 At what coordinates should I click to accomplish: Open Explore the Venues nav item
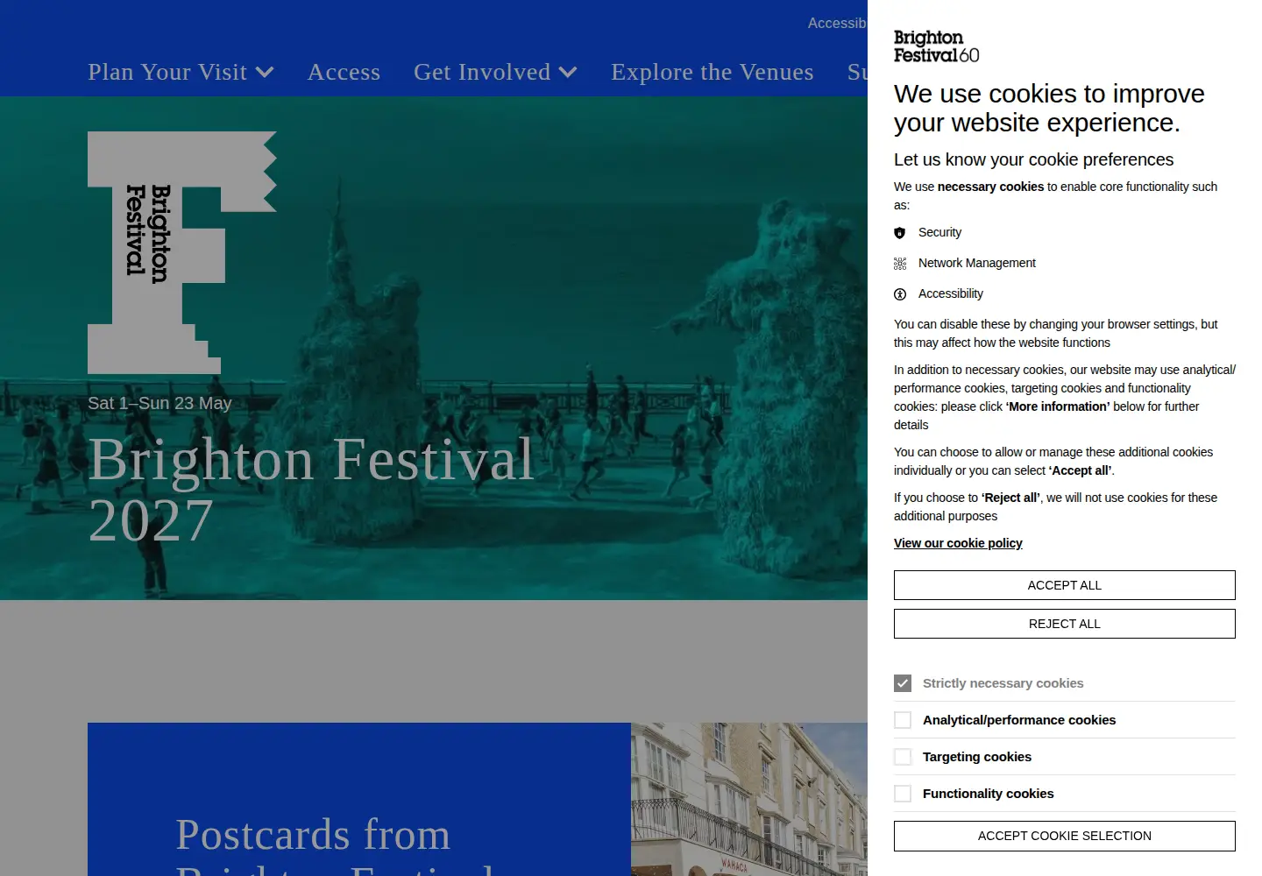(713, 72)
